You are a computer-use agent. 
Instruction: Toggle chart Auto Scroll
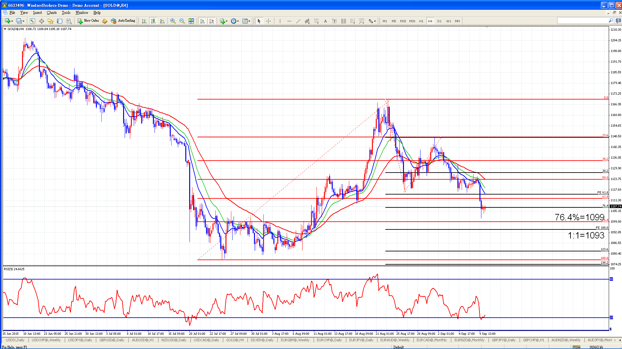(x=202, y=21)
